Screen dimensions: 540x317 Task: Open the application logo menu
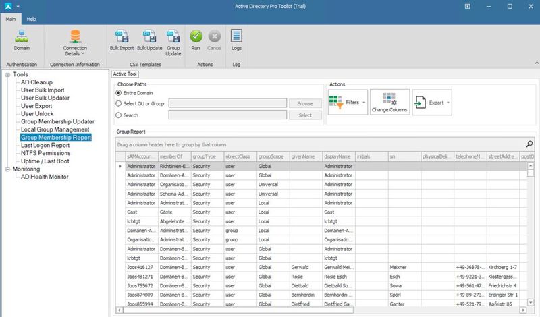click(8, 6)
